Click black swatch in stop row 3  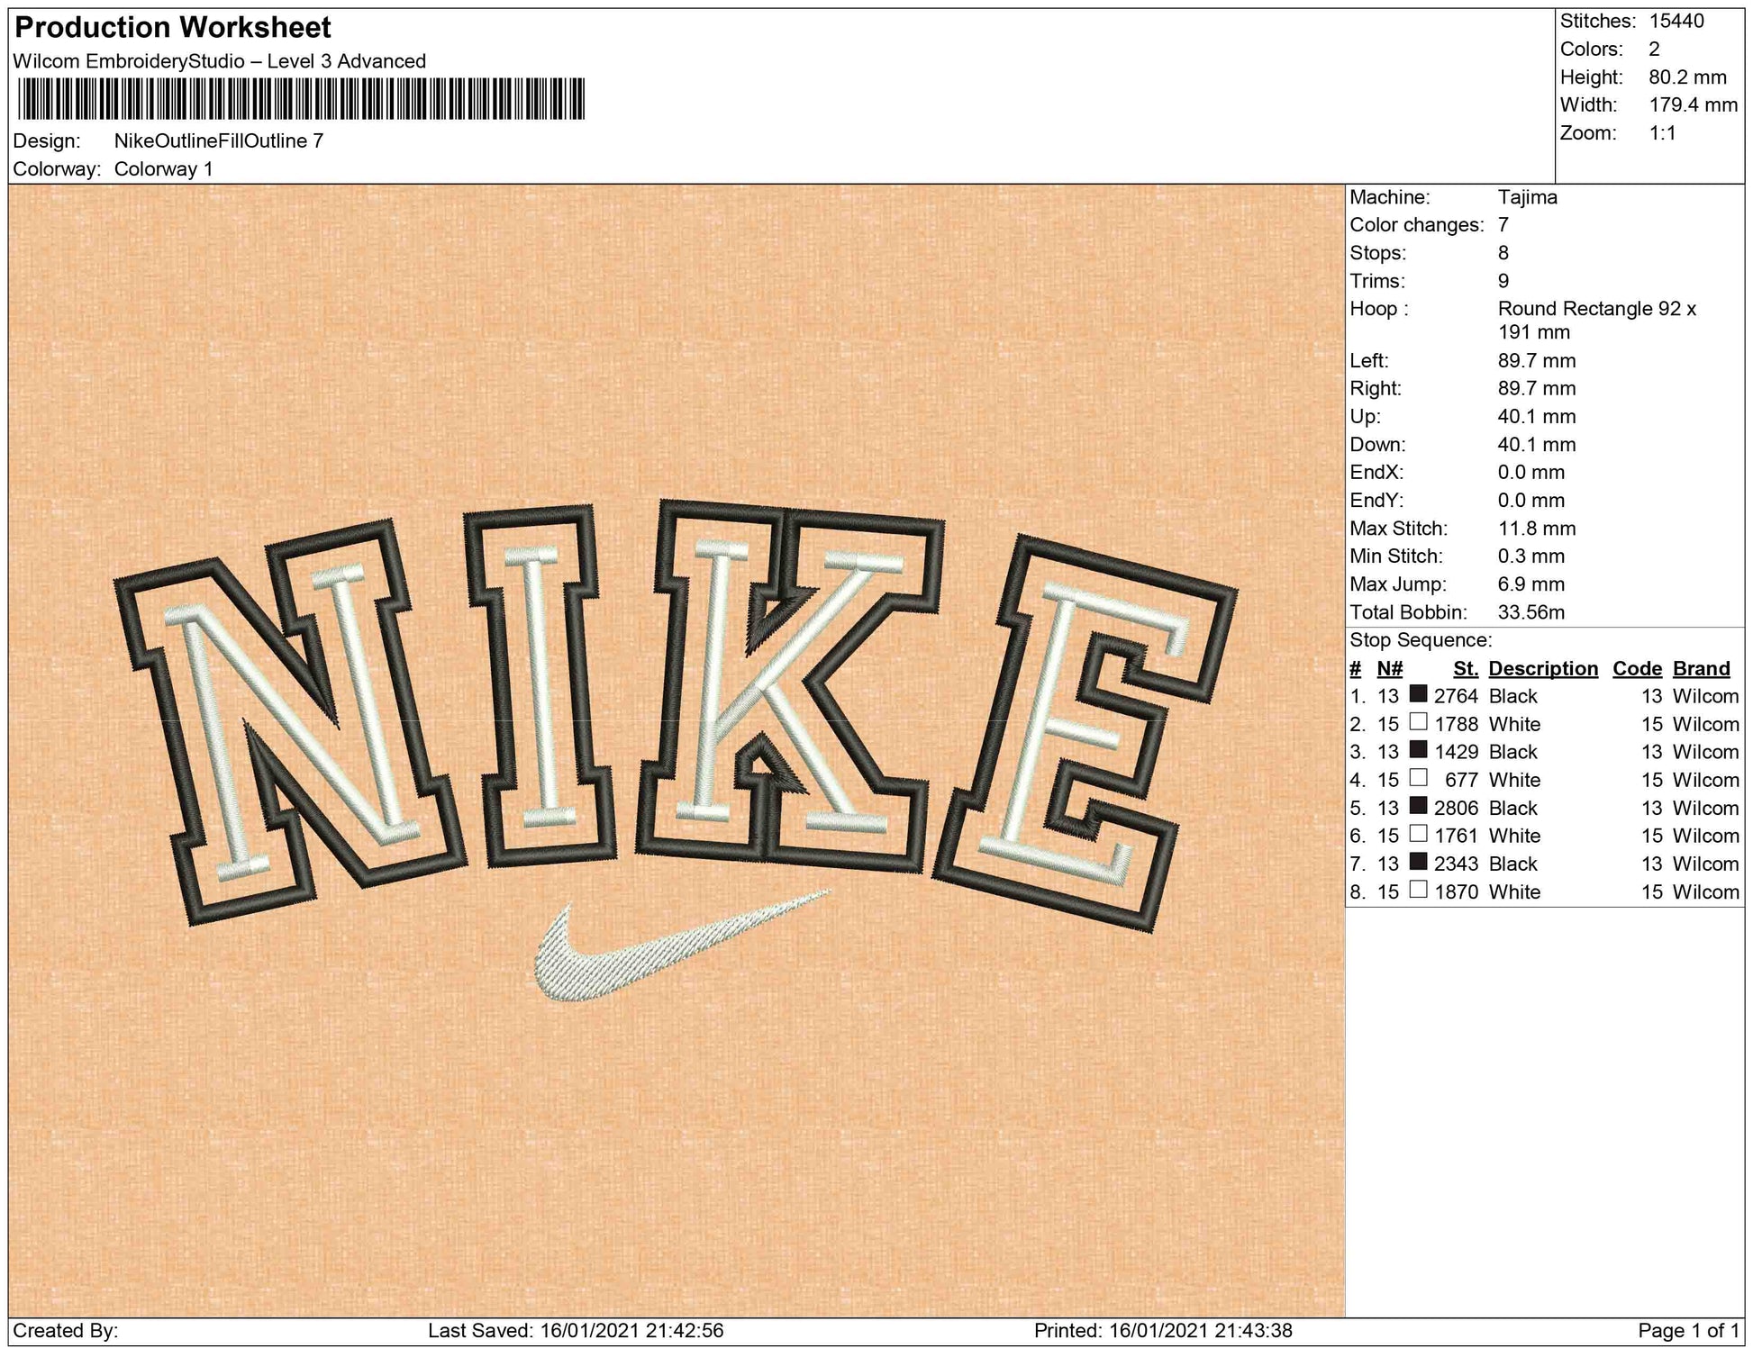1418,750
